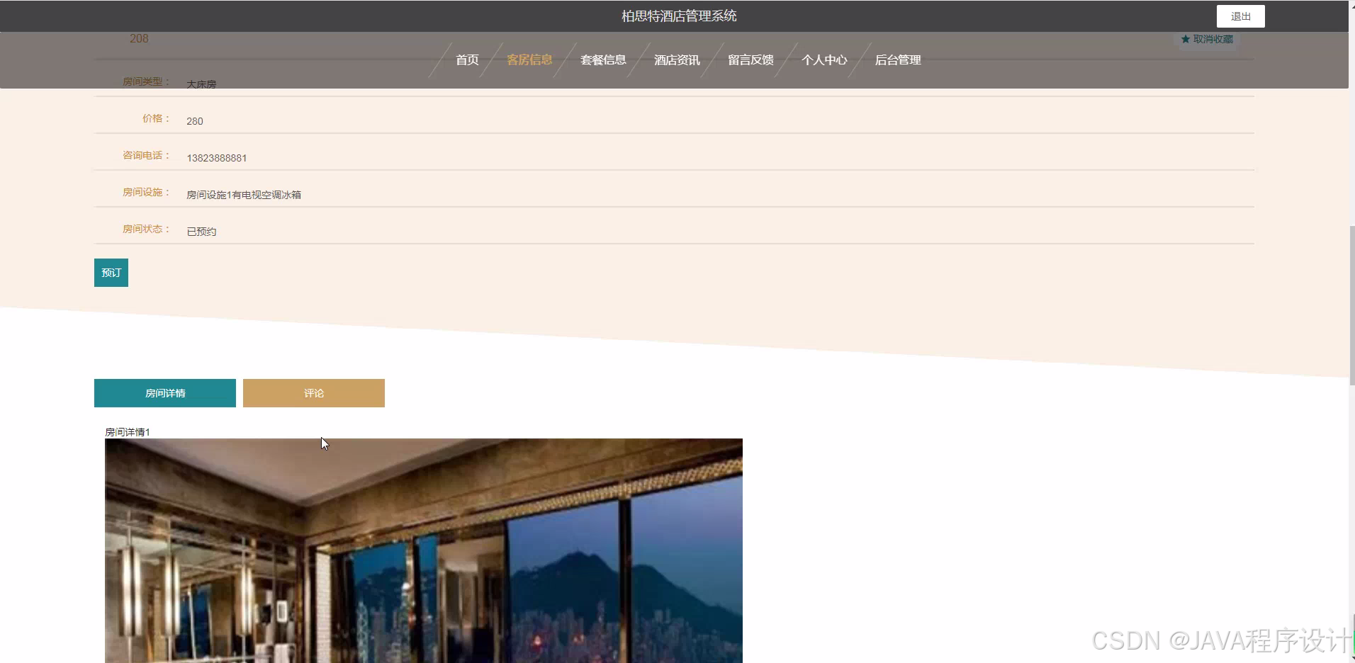Go to 后台管理 in navigation
Viewport: 1355px width, 663px height.
(x=898, y=60)
